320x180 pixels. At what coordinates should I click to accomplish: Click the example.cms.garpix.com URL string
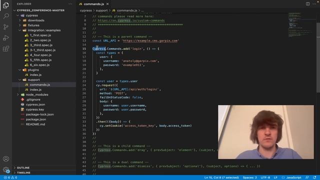click(150, 40)
